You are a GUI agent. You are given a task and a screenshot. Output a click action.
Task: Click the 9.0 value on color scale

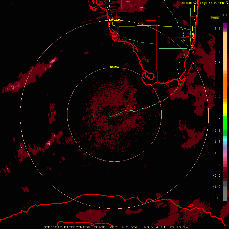coord(218,40)
